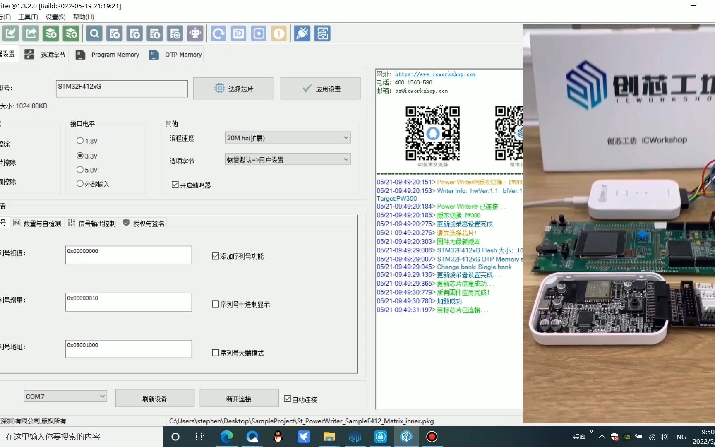Click the yellow exclamation warning icon
The height and width of the screenshot is (447, 715).
pyautogui.click(x=279, y=33)
